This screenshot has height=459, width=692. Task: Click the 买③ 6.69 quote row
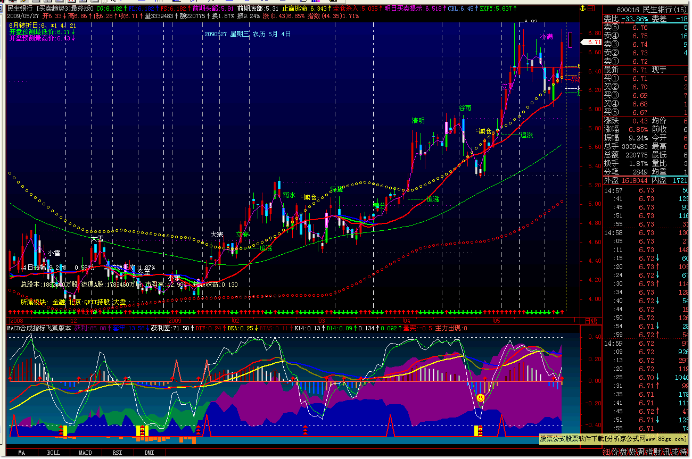click(646, 96)
